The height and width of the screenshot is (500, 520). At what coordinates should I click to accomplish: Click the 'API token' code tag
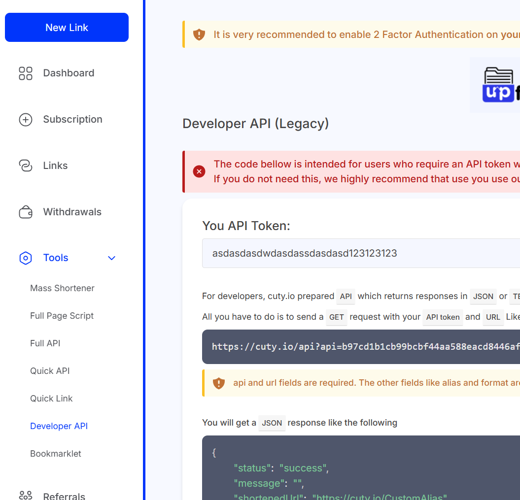click(443, 317)
